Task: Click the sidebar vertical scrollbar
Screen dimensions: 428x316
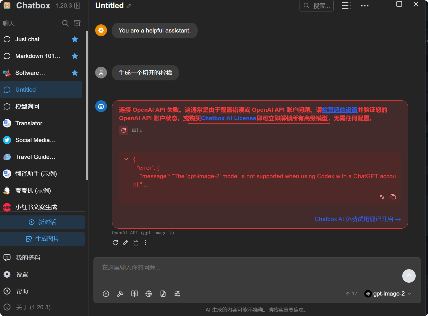Action: [x=87, y=105]
